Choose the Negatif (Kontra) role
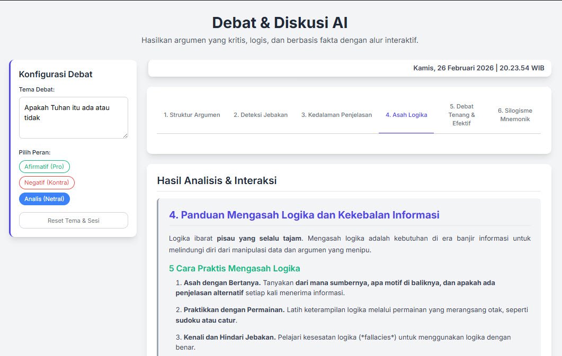This screenshot has height=356, width=562. point(47,182)
